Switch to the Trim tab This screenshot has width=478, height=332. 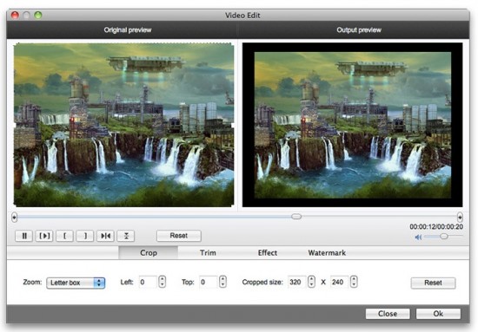click(x=208, y=252)
